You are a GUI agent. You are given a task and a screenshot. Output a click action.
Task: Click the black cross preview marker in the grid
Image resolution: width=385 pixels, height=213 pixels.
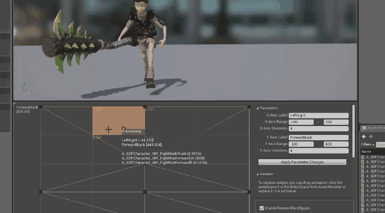pos(108,130)
